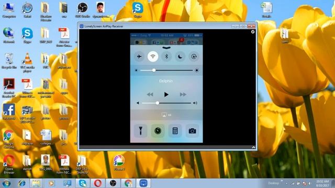
Task: Click the fast-forward track button
Action: [183, 95]
